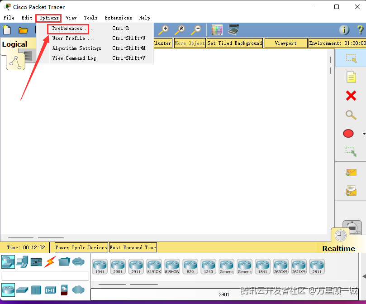Pick the 1240 router device
Screen dimensions: 366x304
(x=208, y=266)
